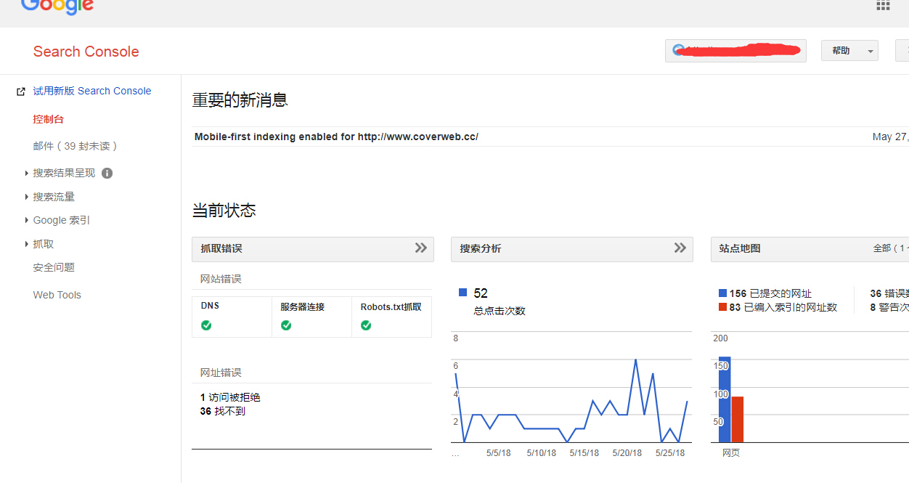Click the blue legend square for 已提交的网址
Screen dimensions: 909x488
click(722, 293)
